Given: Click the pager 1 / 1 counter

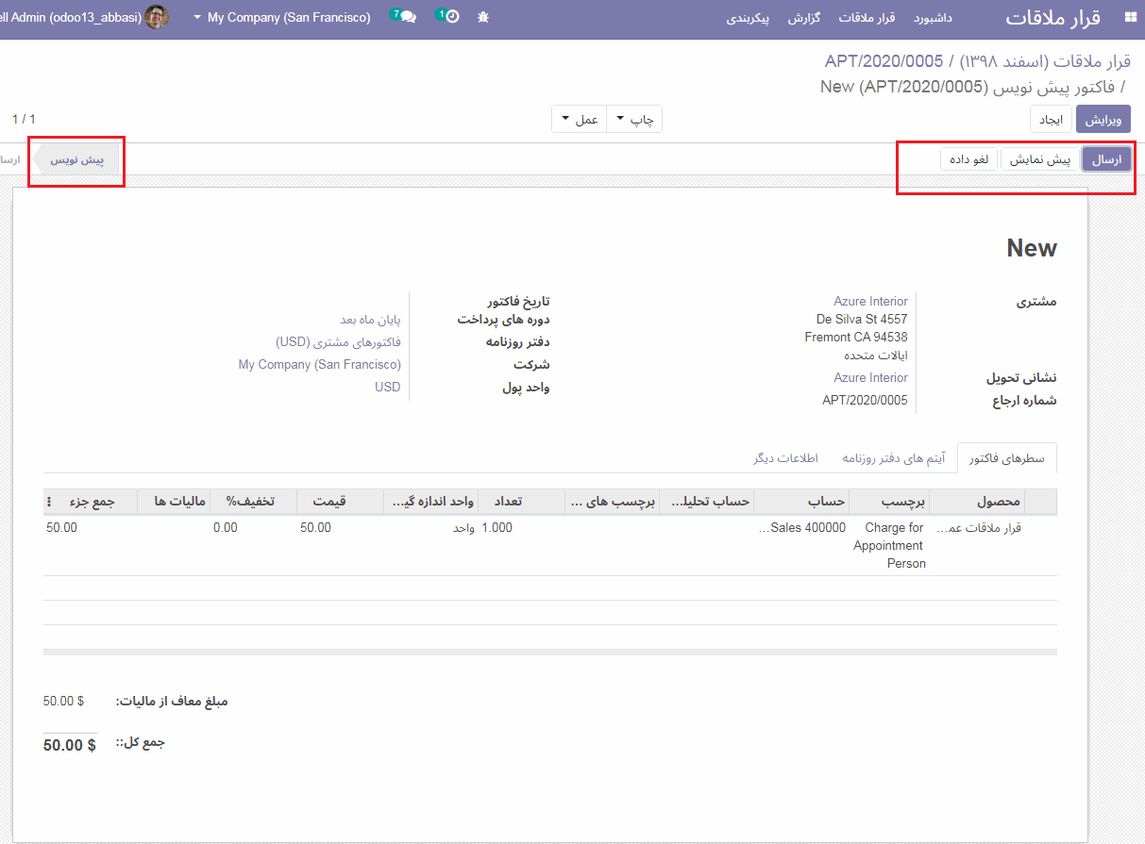Looking at the screenshot, I should tap(24, 120).
